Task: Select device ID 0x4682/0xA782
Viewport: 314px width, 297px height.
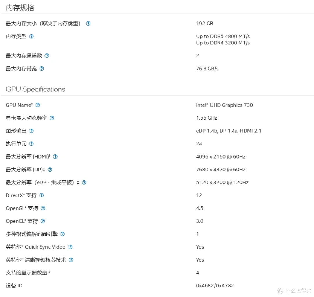Action: [215, 286]
